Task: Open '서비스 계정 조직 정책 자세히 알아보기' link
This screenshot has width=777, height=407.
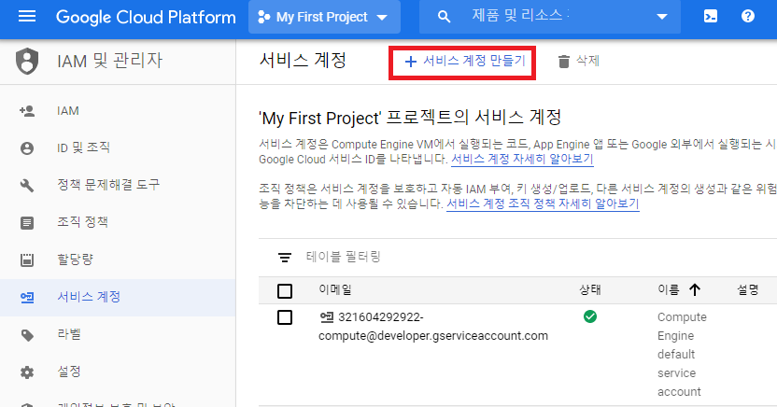Action: pyautogui.click(x=543, y=203)
